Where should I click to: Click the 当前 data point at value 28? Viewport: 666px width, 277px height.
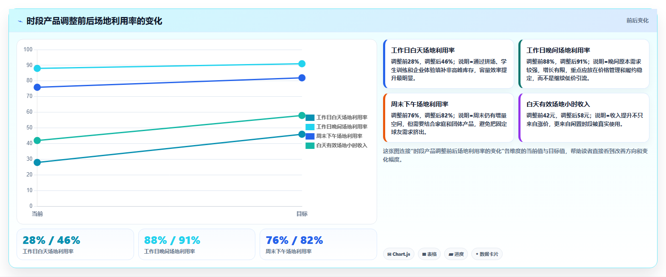click(37, 162)
